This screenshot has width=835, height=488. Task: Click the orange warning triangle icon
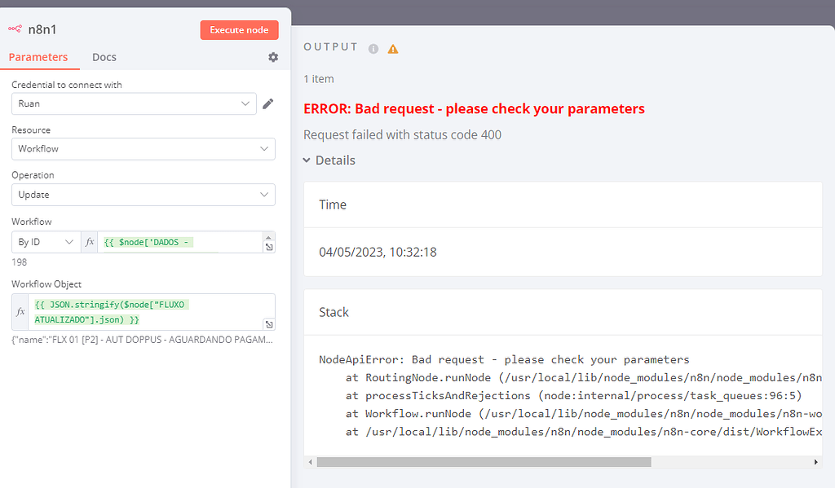pos(393,49)
